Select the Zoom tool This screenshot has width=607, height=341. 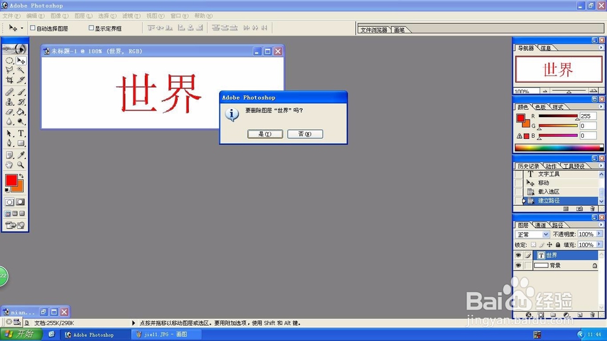(x=21, y=165)
